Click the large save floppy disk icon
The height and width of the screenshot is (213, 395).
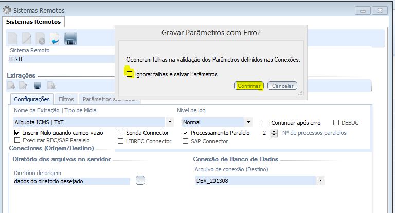pos(70,38)
